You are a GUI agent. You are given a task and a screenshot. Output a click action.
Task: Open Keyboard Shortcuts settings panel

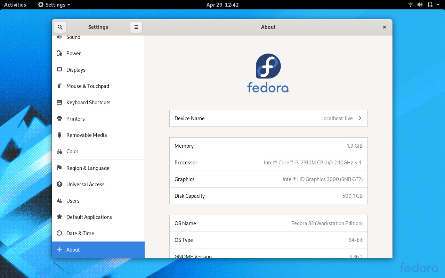click(x=88, y=103)
